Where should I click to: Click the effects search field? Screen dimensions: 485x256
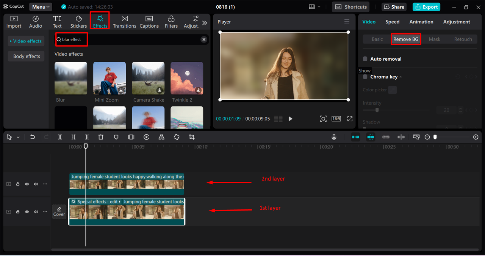pyautogui.click(x=131, y=39)
